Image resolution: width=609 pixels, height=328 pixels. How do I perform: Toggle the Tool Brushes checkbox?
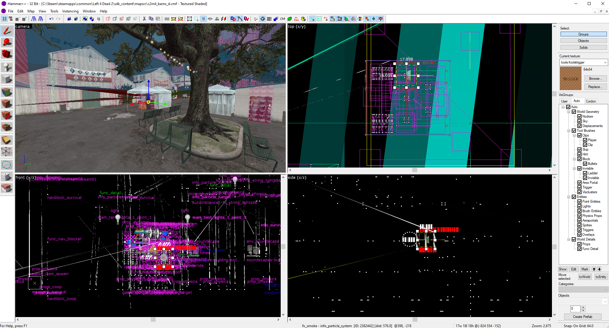[x=574, y=131]
